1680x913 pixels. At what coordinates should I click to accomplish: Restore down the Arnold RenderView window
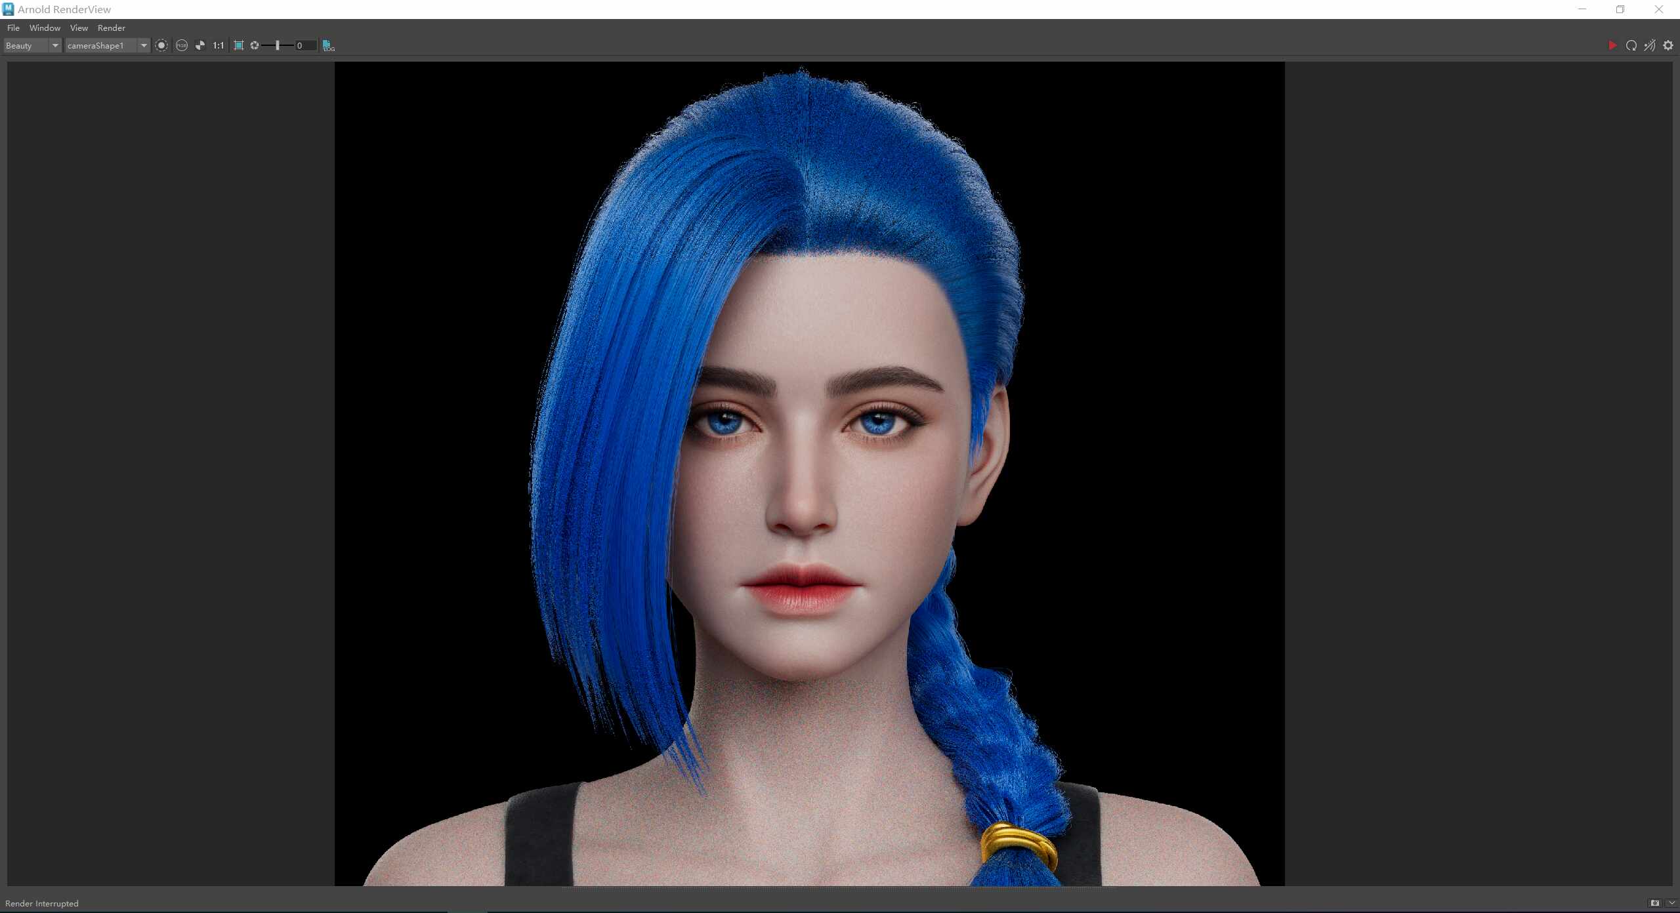1620,9
